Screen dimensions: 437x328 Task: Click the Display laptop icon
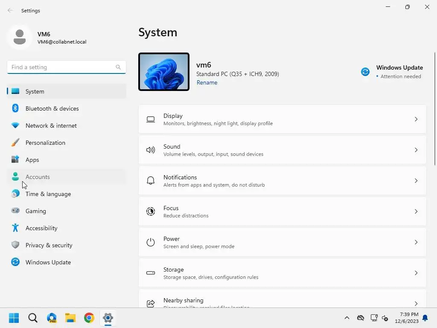click(x=151, y=120)
